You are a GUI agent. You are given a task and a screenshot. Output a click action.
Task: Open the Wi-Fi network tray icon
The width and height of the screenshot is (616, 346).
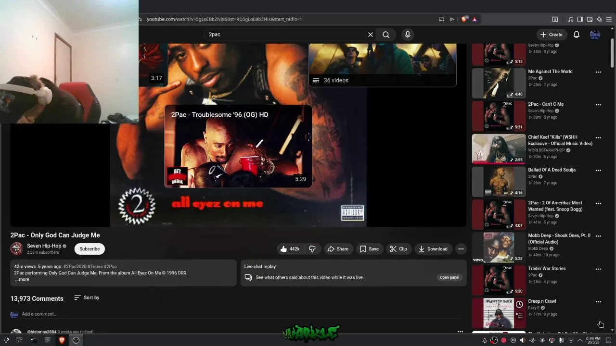pyautogui.click(x=571, y=340)
